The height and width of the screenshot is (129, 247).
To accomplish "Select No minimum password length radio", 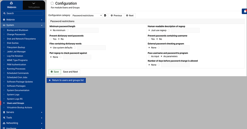I will [51, 30].
